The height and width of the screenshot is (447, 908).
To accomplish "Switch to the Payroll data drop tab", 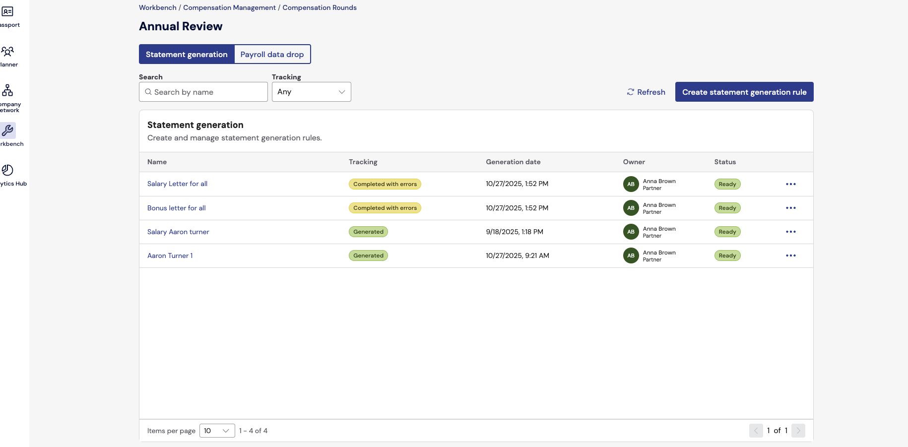I will 272,55.
